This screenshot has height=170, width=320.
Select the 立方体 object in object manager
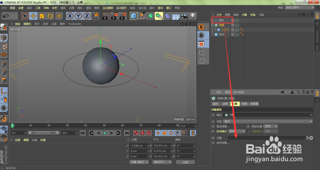[225, 30]
